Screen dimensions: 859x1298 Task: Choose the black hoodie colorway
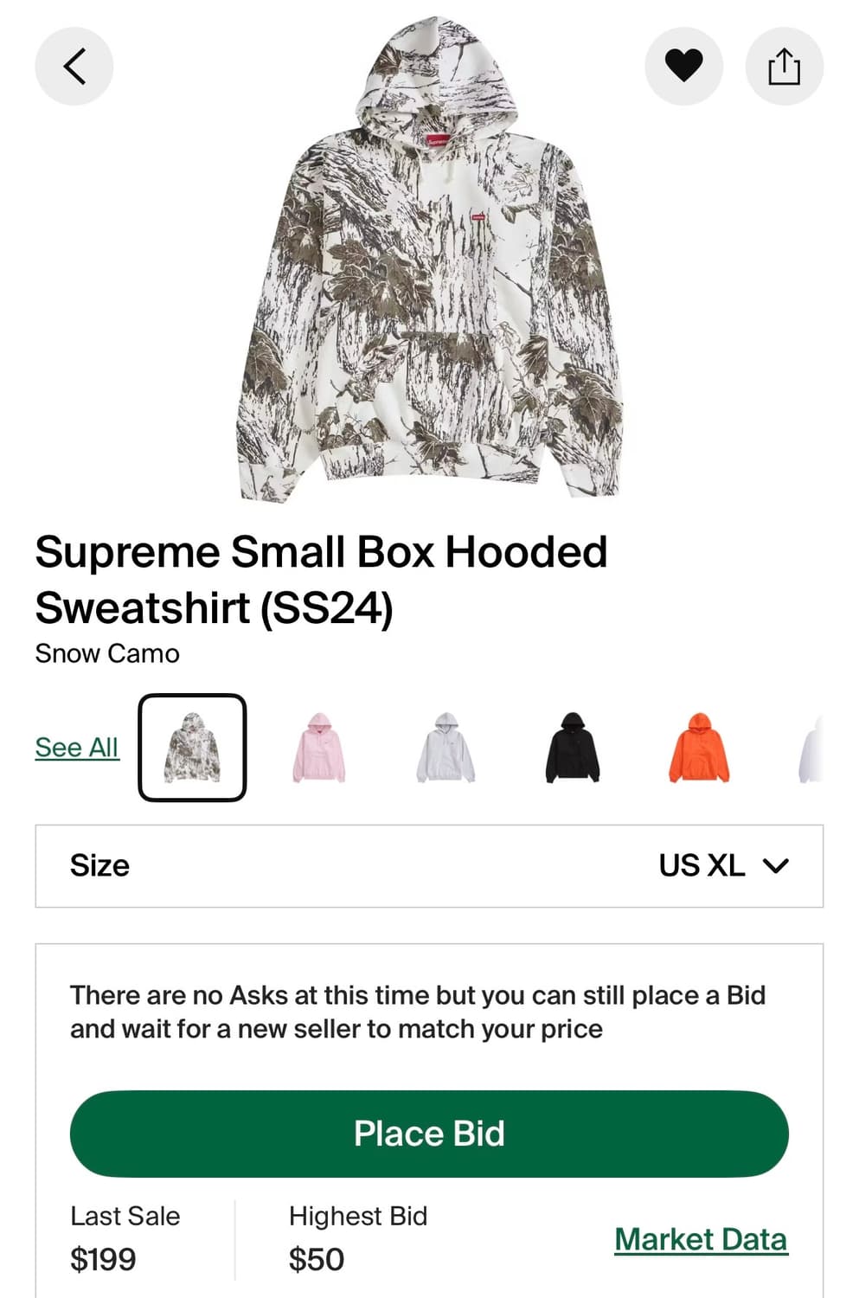pyautogui.click(x=573, y=748)
